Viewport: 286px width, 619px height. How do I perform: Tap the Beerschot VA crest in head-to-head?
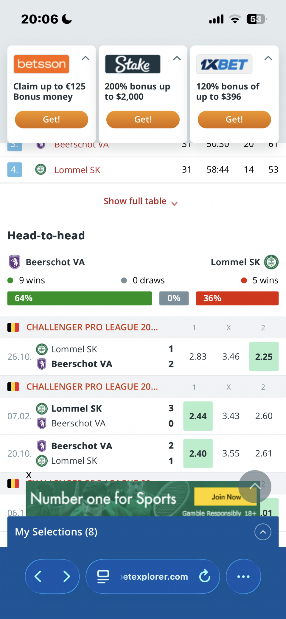(x=15, y=262)
